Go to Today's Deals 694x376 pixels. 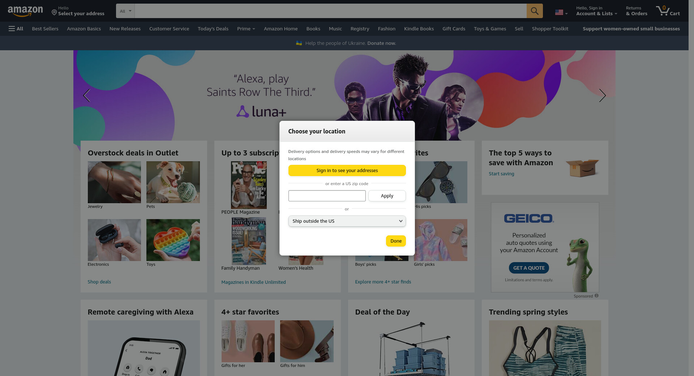click(213, 29)
